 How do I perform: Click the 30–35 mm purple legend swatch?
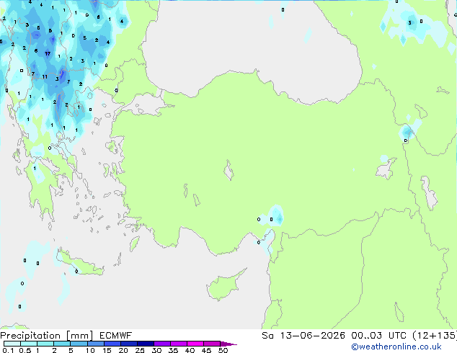point(162,344)
